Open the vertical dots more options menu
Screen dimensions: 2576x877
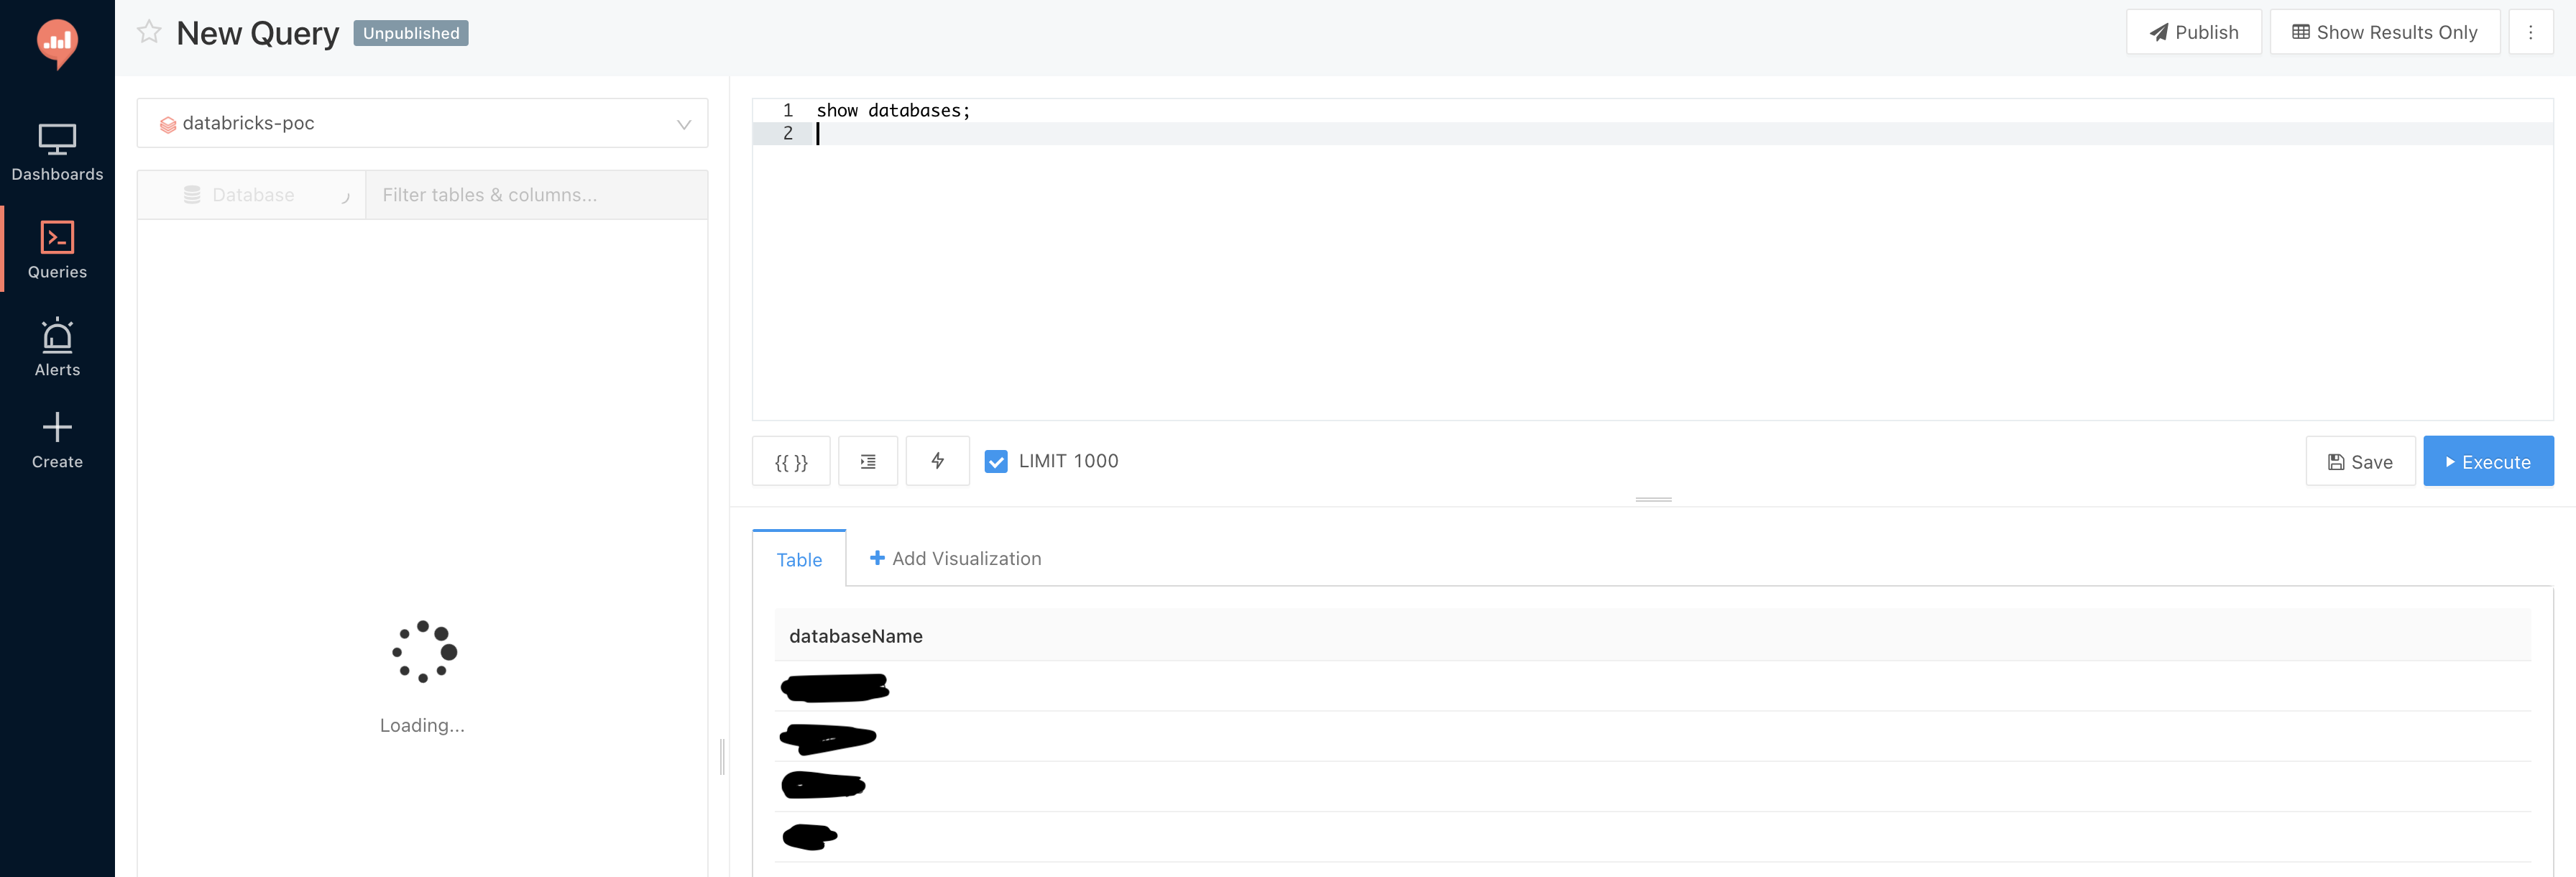[2530, 32]
